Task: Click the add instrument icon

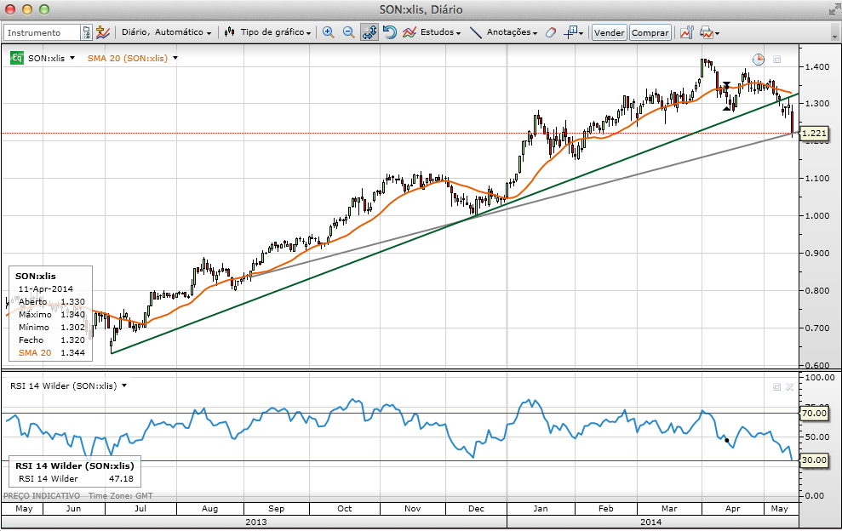Action: pyautogui.click(x=103, y=32)
